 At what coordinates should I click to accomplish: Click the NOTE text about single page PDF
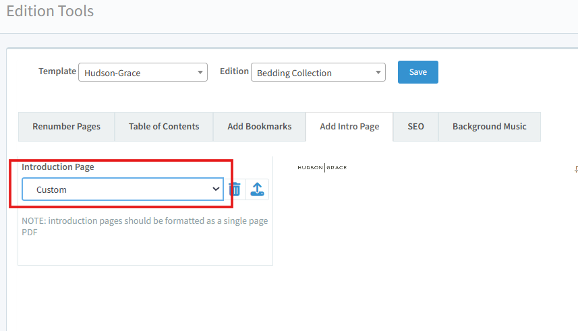coord(144,227)
